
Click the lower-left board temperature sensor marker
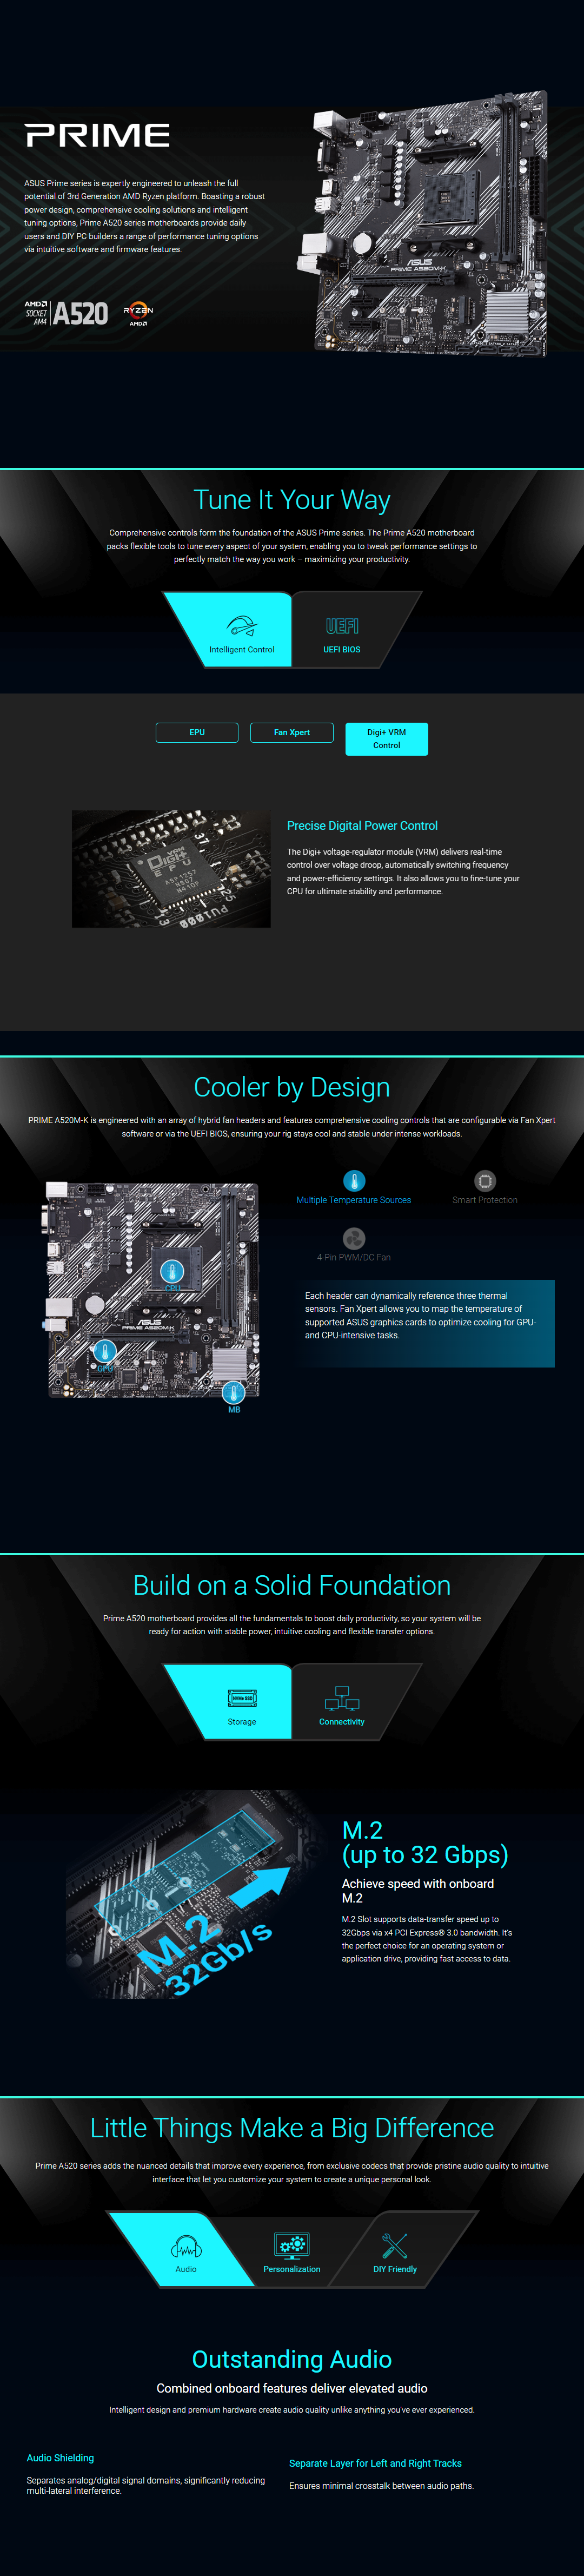(104, 1353)
